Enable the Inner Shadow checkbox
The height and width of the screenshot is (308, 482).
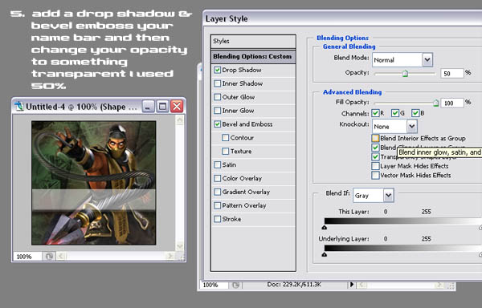218,83
